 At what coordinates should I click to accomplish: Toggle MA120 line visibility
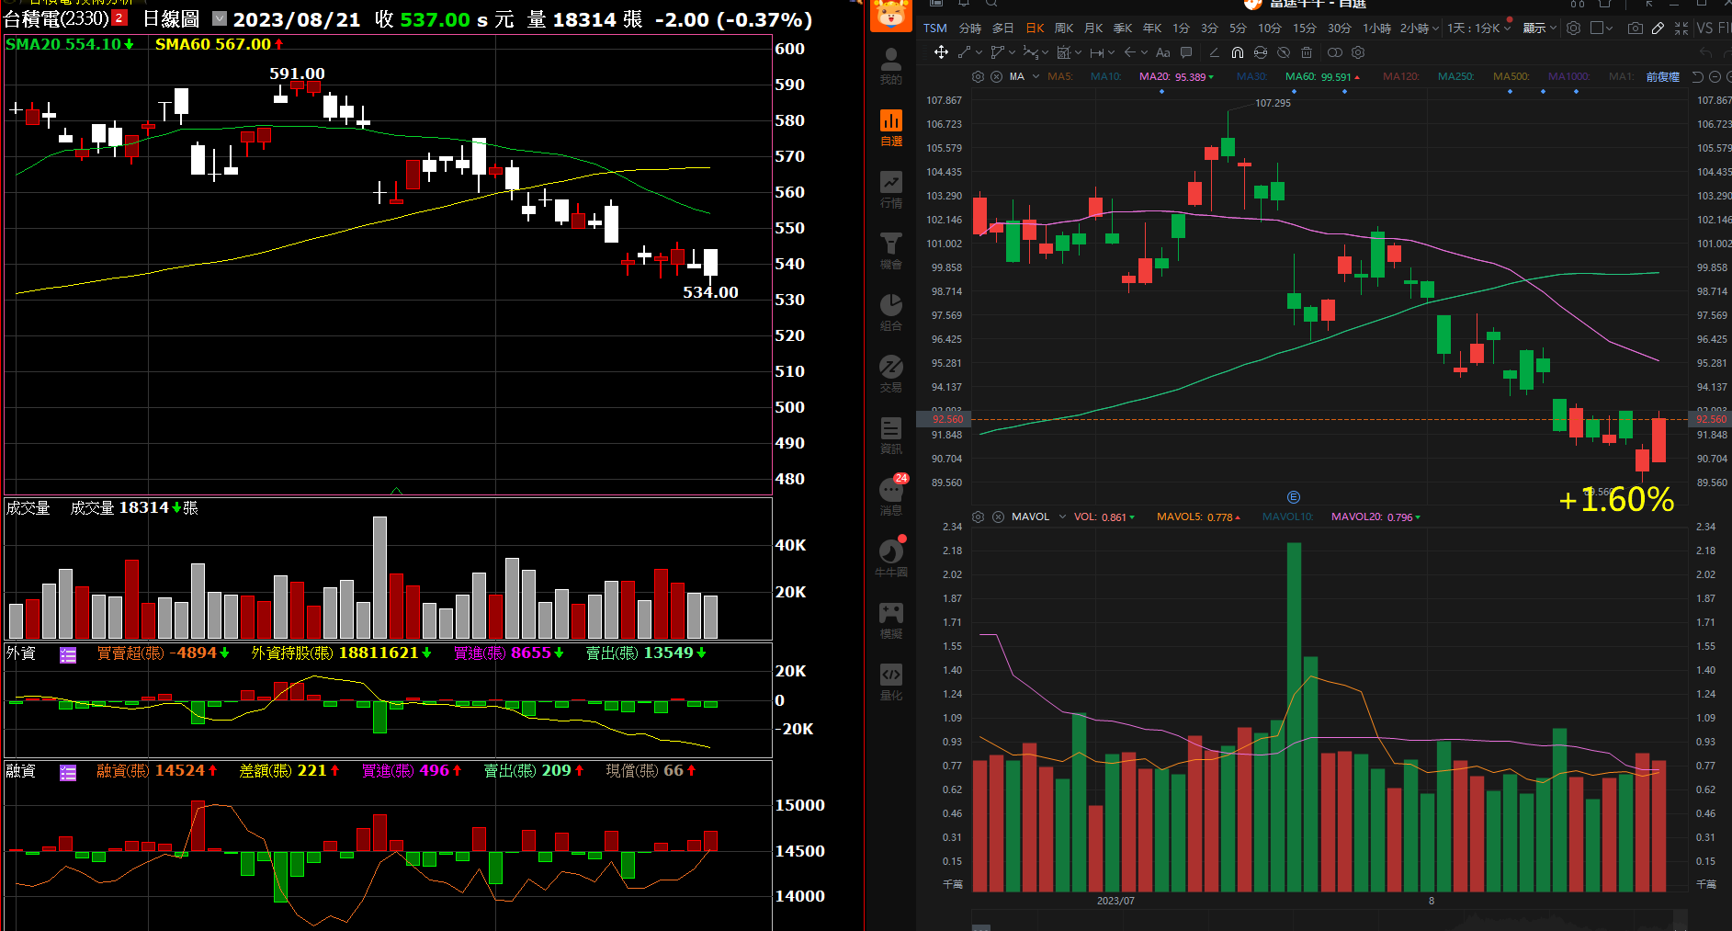1401,76
